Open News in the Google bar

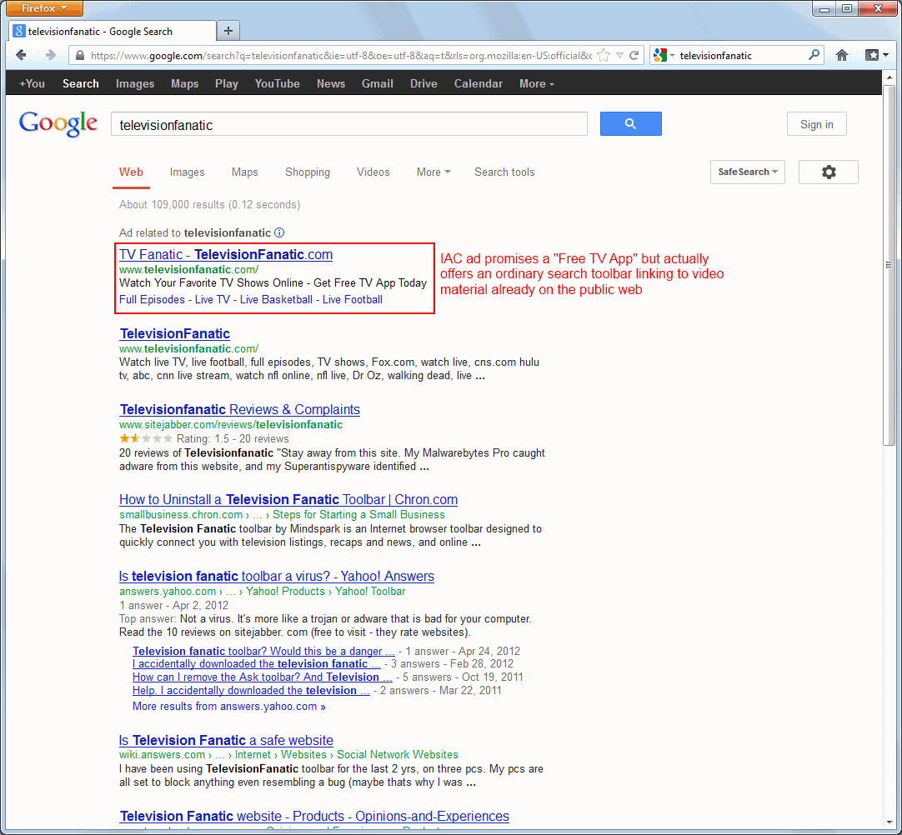pyautogui.click(x=331, y=83)
